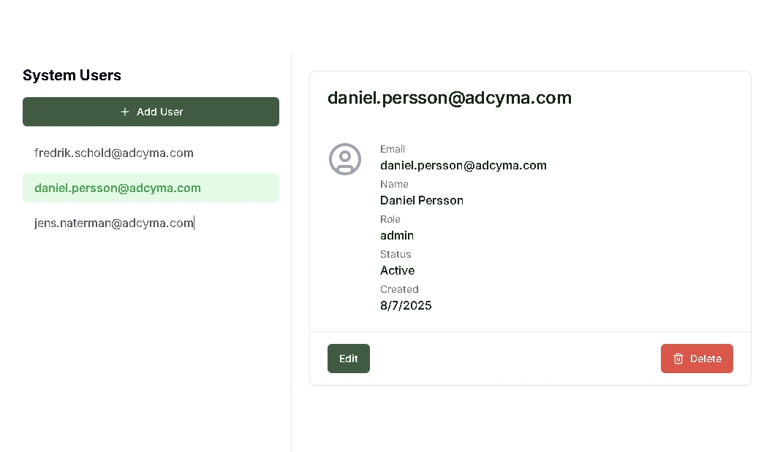Viewport: 783px width, 452px height.
Task: Click the Active status value
Action: 398,270
